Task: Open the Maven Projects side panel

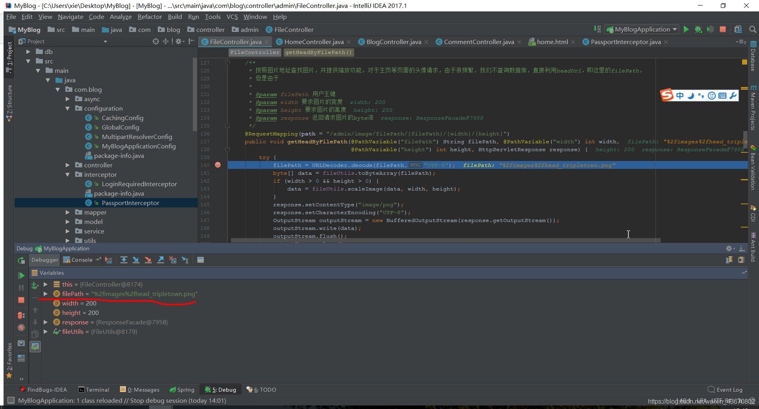Action: point(753,107)
